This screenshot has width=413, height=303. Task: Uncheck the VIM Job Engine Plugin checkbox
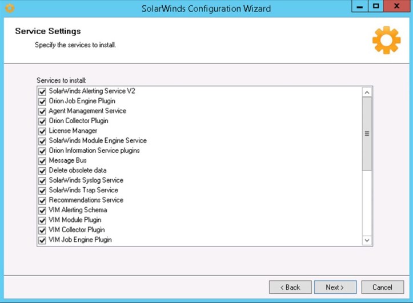coord(42,240)
